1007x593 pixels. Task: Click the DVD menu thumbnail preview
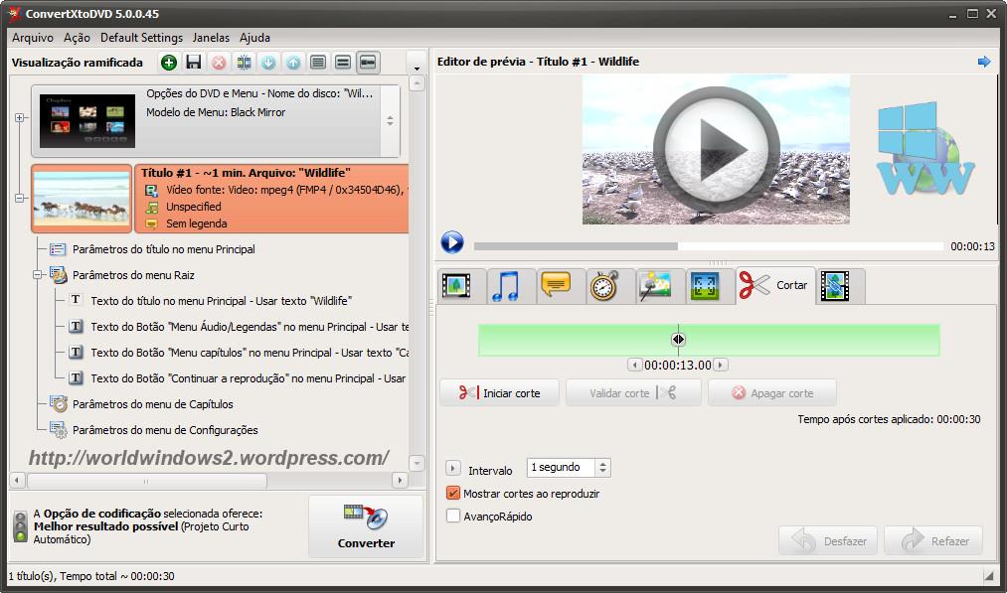point(87,120)
